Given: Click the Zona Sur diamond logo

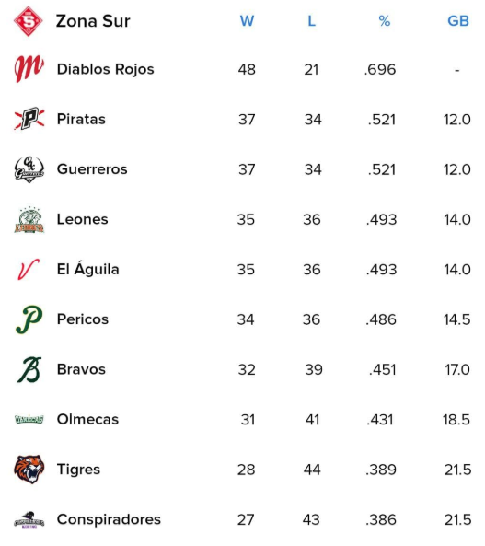Looking at the screenshot, I should click(x=29, y=21).
